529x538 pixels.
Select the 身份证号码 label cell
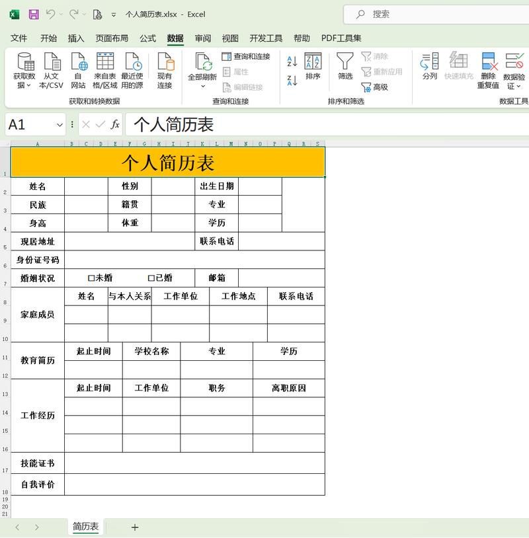tap(38, 260)
